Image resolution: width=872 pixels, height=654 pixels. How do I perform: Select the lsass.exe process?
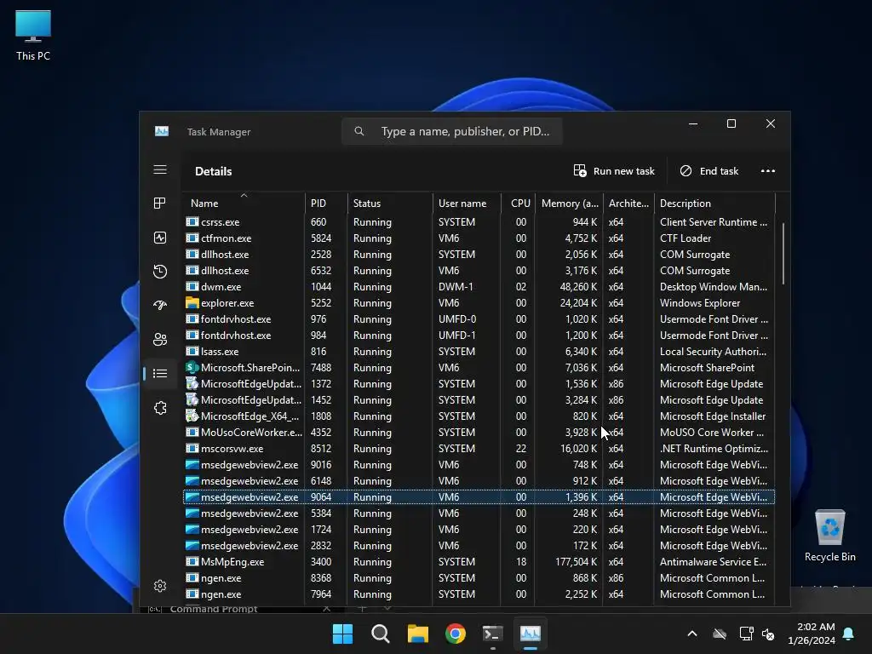[x=479, y=351]
